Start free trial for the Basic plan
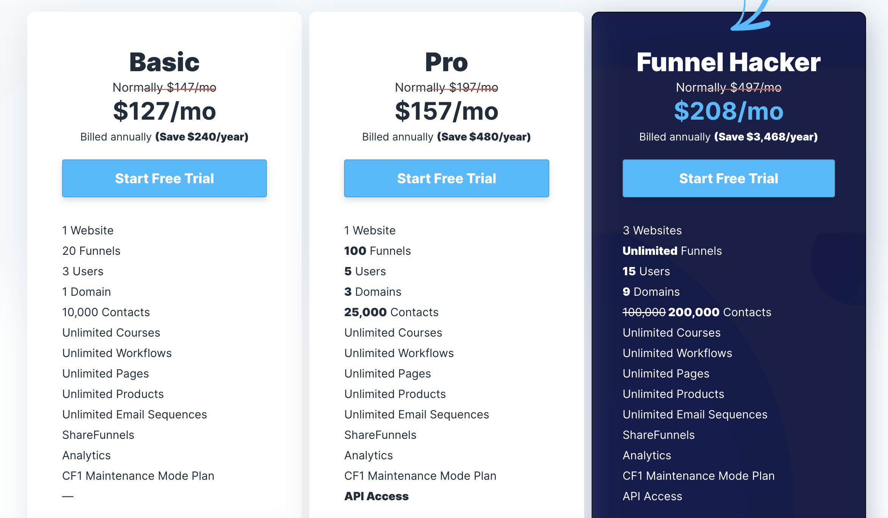 (164, 178)
